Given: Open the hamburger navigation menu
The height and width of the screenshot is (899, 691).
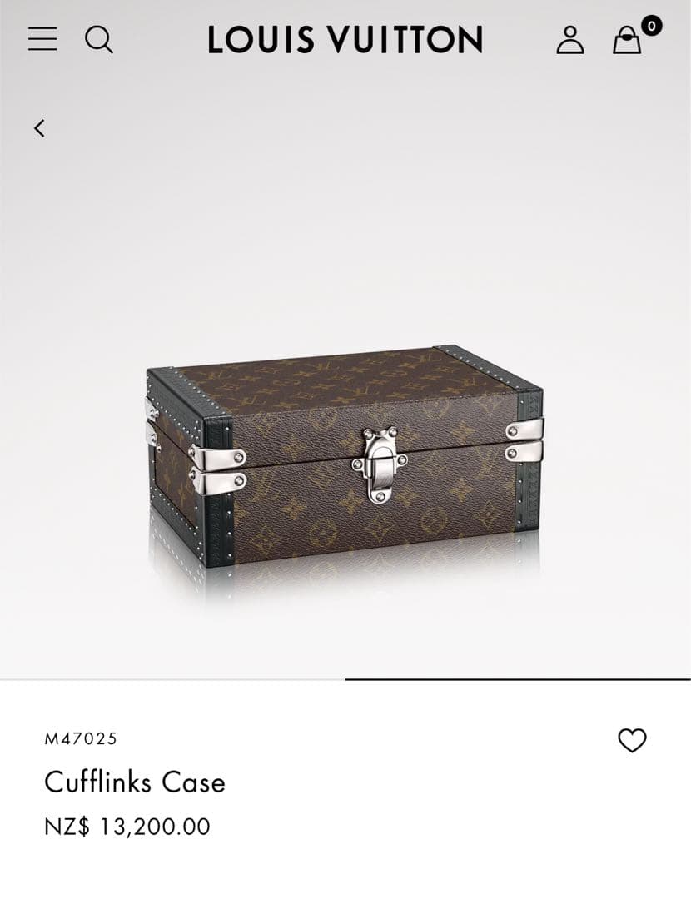Looking at the screenshot, I should pyautogui.click(x=42, y=39).
